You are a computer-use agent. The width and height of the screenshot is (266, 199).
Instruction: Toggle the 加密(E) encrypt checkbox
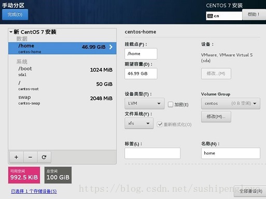[x=171, y=104]
